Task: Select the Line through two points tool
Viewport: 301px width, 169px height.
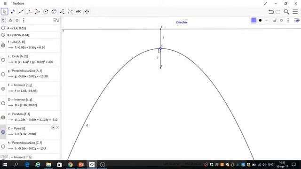Action: [21, 11]
